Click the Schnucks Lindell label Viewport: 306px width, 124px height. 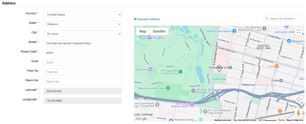(285, 32)
